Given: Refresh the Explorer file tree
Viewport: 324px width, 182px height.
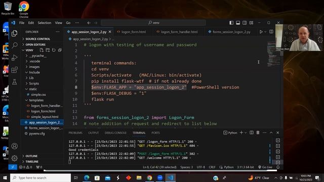Looking at the screenshot, I should pyautogui.click(x=54, y=50).
